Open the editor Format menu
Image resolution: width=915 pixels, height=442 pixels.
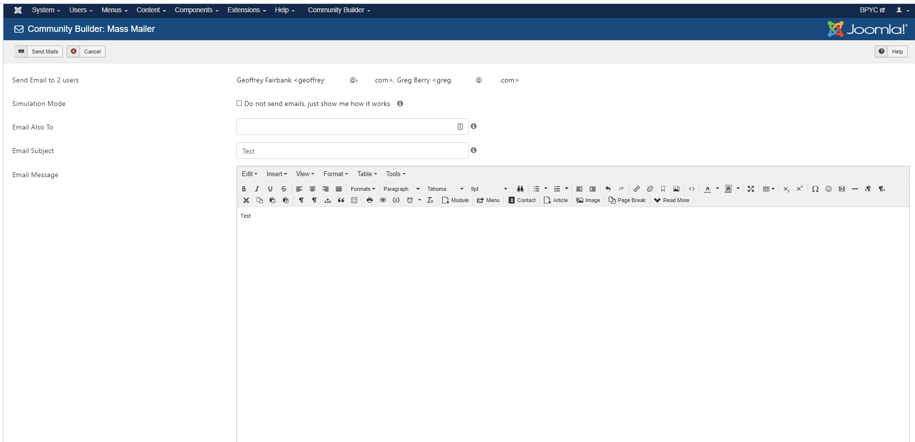coord(336,174)
